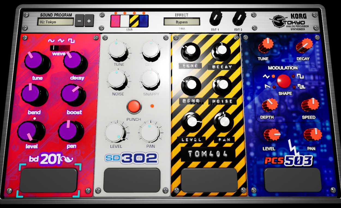Click the Edit 1 effect knob
The image size is (341, 208).
tap(215, 18)
